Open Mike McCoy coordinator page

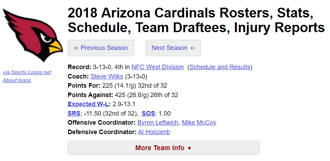199,123
